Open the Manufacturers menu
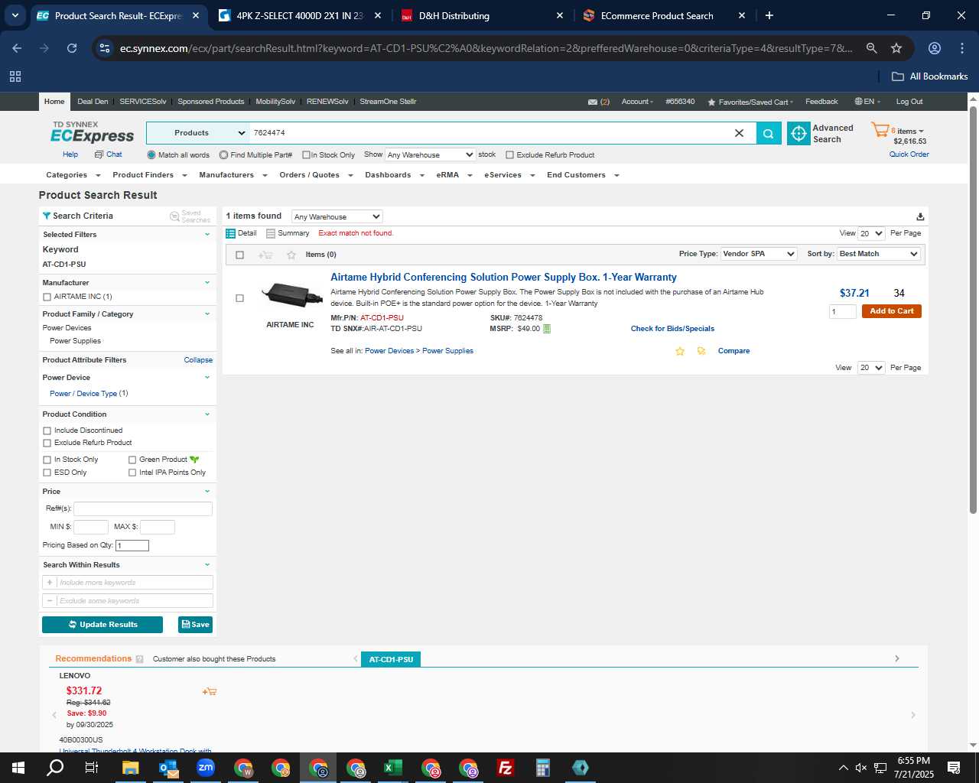The height and width of the screenshot is (783, 979). (233, 175)
